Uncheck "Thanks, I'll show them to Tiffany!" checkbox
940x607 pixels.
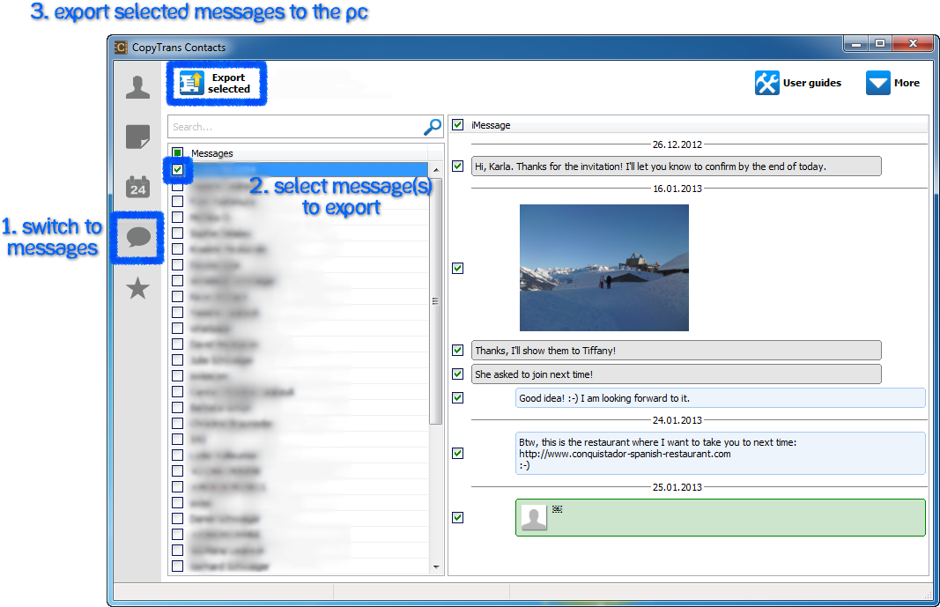(458, 350)
